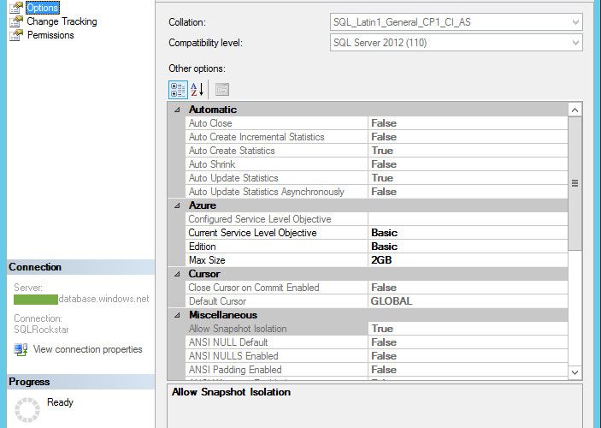The image size is (601, 428).
Task: Click the Ready progress status text
Action: coord(60,402)
